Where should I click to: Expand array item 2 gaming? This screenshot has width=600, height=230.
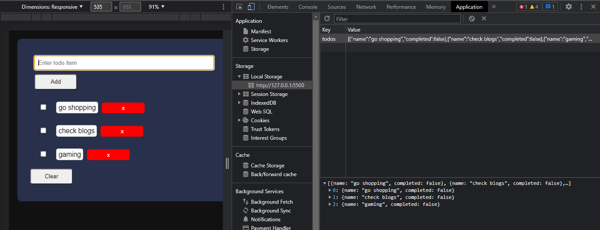[x=330, y=205]
